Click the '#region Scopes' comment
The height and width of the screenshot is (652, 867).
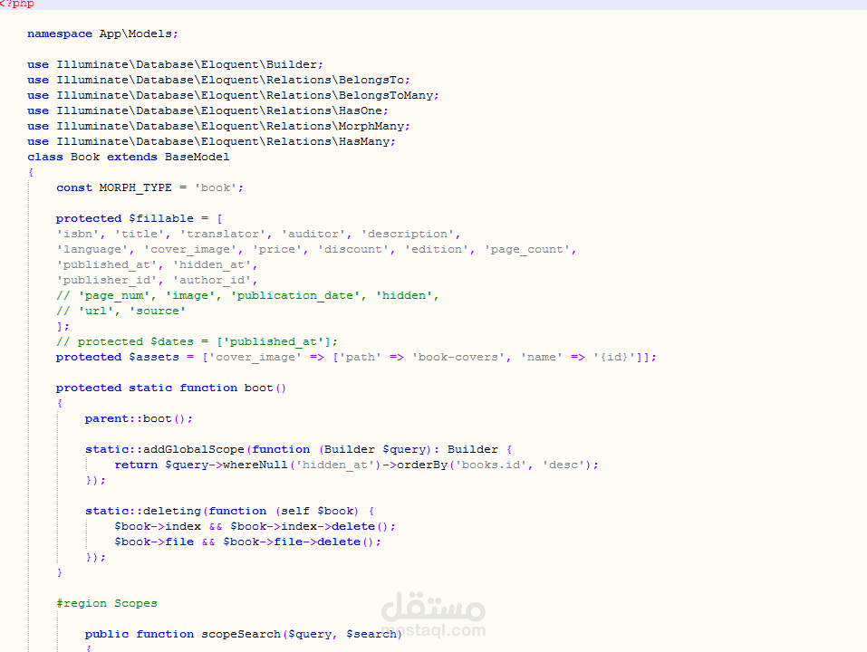pos(107,603)
